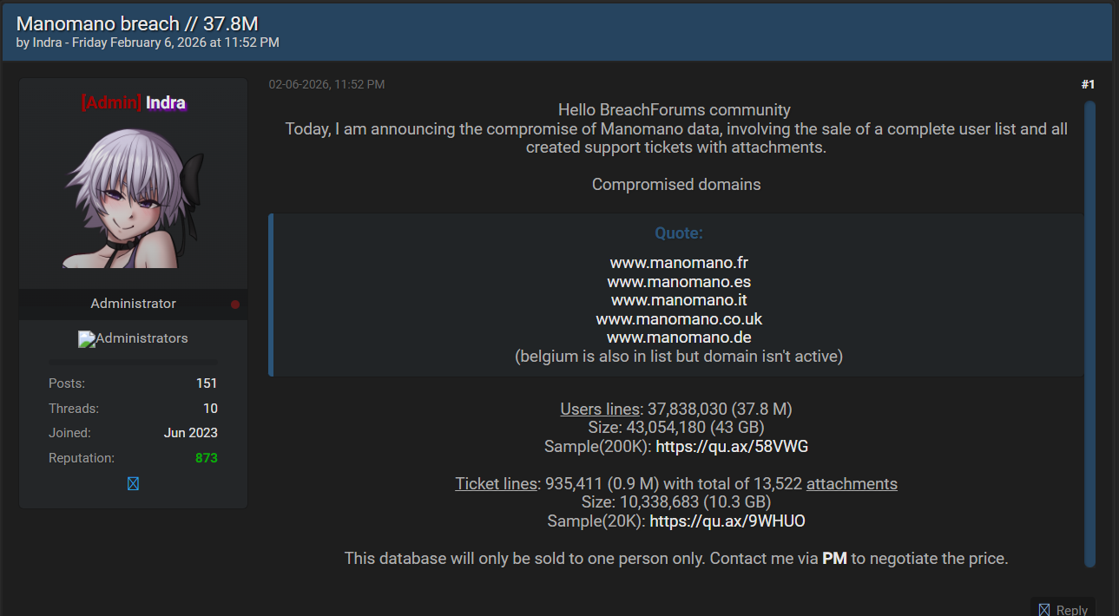Open the qu.ax/58VWG sample link
The height and width of the screenshot is (616, 1119).
click(732, 447)
